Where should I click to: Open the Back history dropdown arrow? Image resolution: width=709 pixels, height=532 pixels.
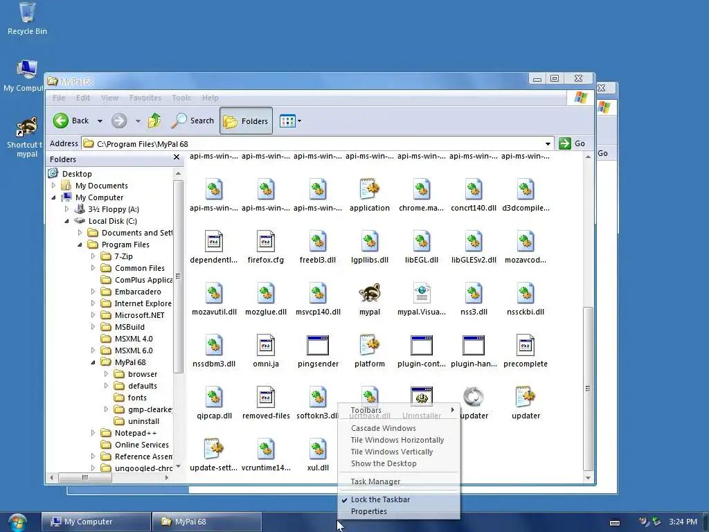(x=100, y=121)
